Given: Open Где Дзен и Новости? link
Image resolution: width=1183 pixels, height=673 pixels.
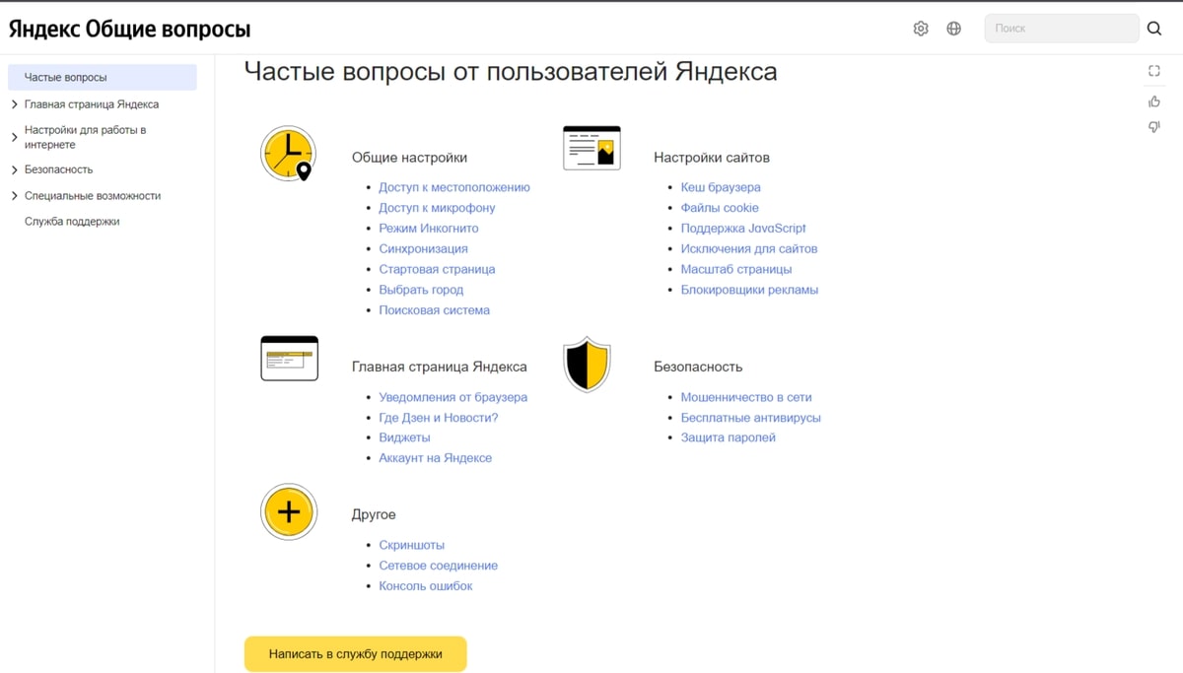Looking at the screenshot, I should click(439, 418).
